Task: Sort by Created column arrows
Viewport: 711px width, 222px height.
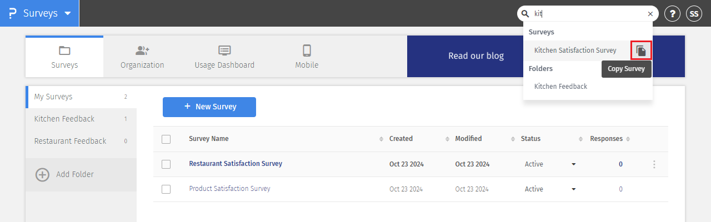Action: pyautogui.click(x=447, y=139)
